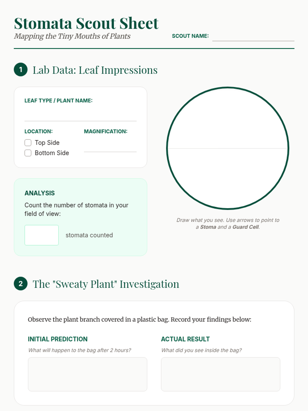Viewport: 308px width, 411px height.
Task: Click the number 1 section badge
Action: coord(21,70)
